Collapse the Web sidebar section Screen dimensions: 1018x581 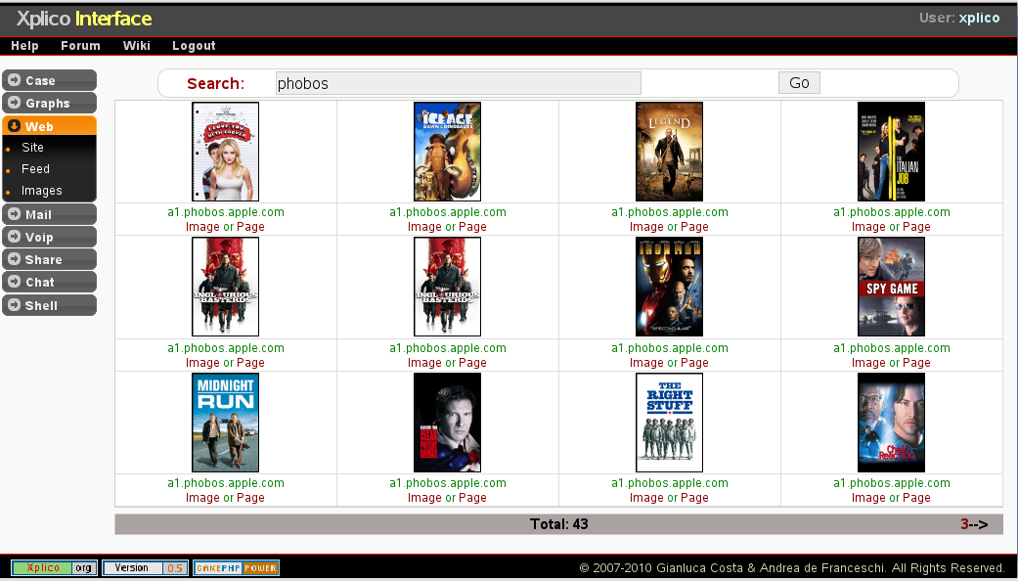coord(49,126)
